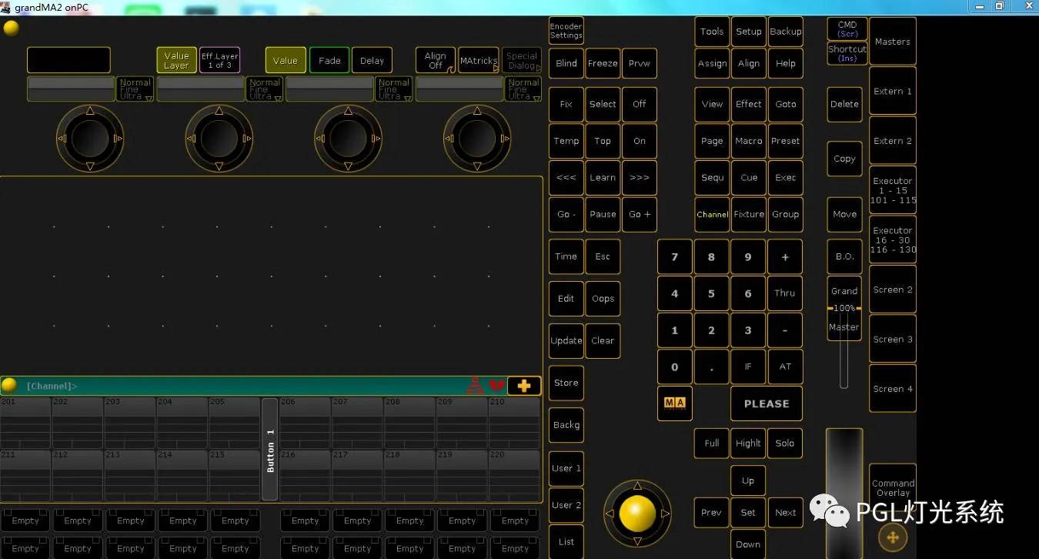Click the Backup key

785,32
